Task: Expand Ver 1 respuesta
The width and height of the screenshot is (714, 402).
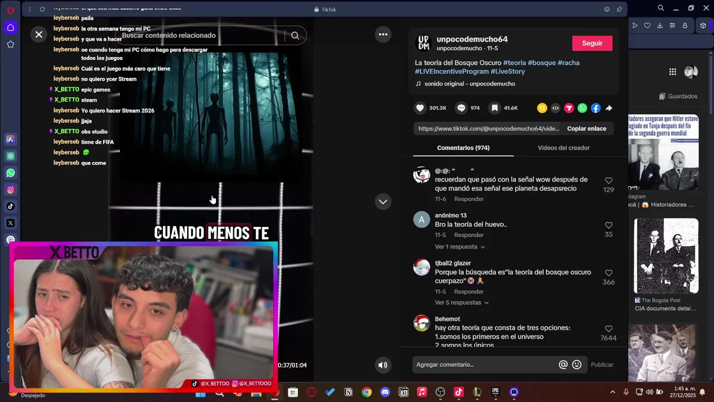Action: (x=460, y=247)
